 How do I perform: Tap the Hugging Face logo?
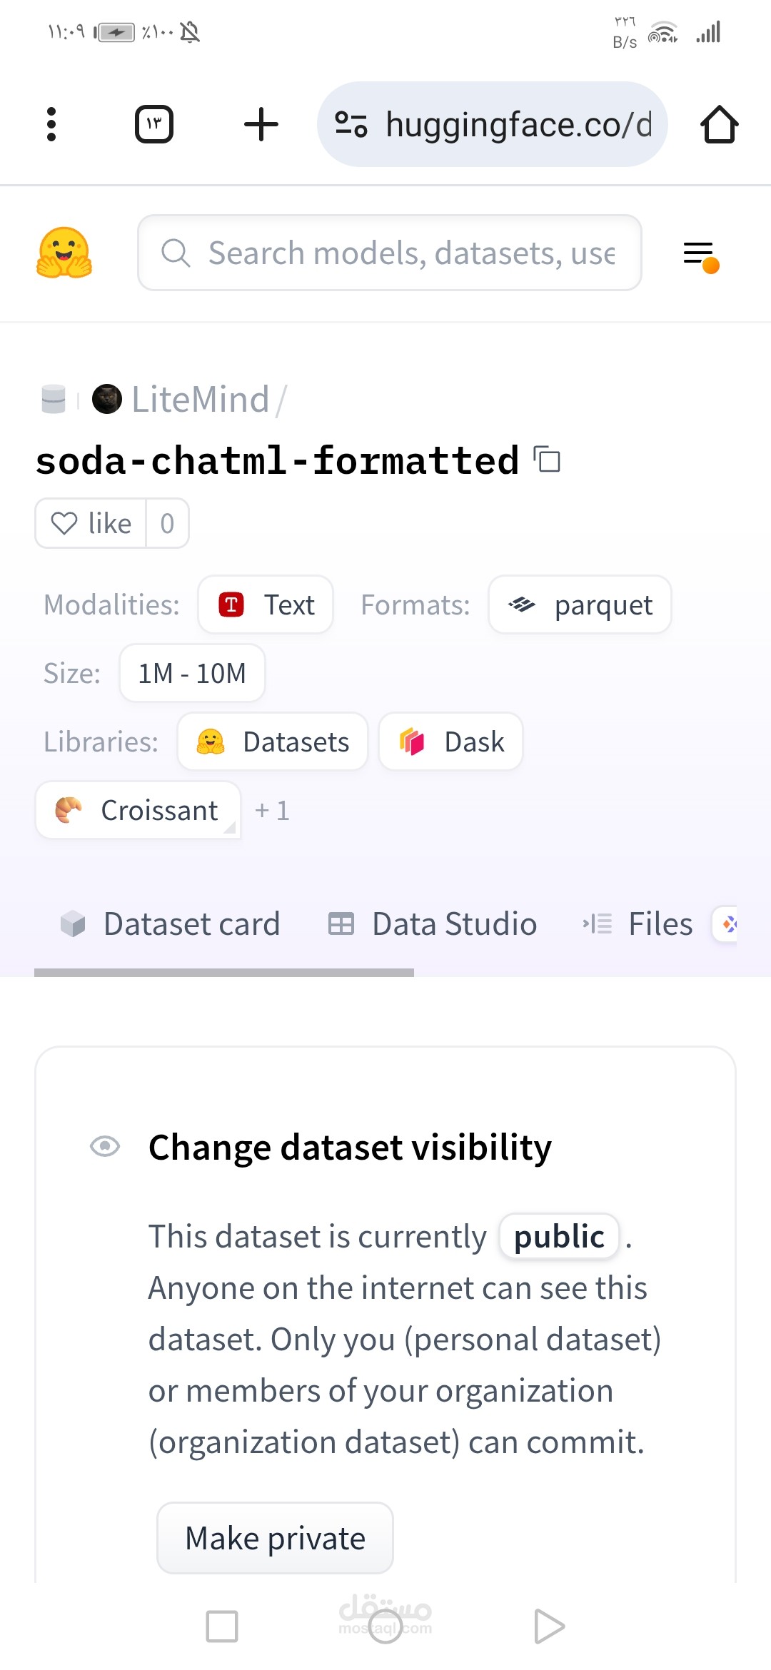coord(64,253)
